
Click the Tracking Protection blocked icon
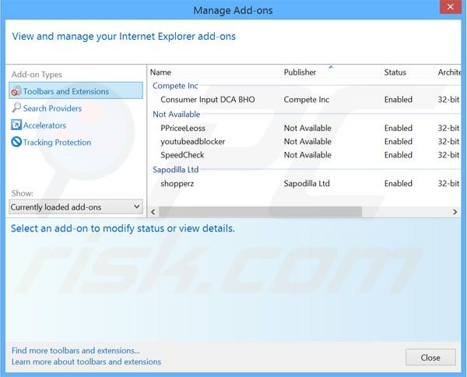coord(16,143)
